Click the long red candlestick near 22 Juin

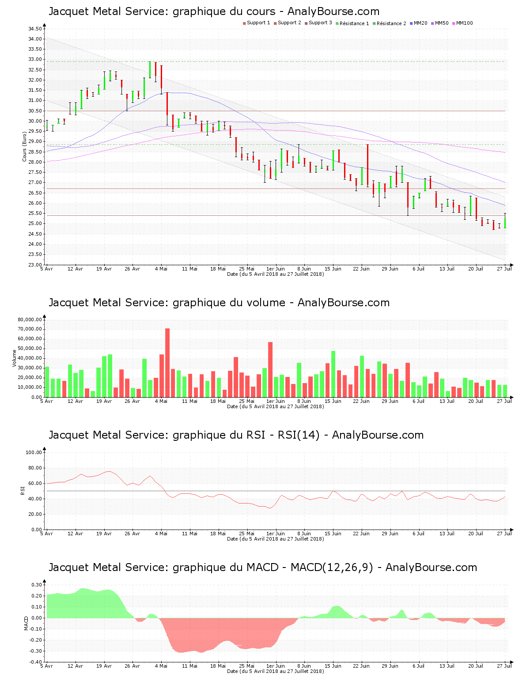[367, 165]
